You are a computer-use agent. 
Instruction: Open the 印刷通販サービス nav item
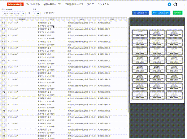click(x=74, y=4)
